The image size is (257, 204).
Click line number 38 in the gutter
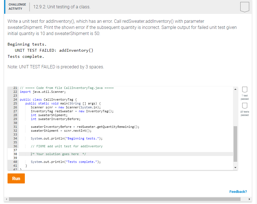point(15,154)
